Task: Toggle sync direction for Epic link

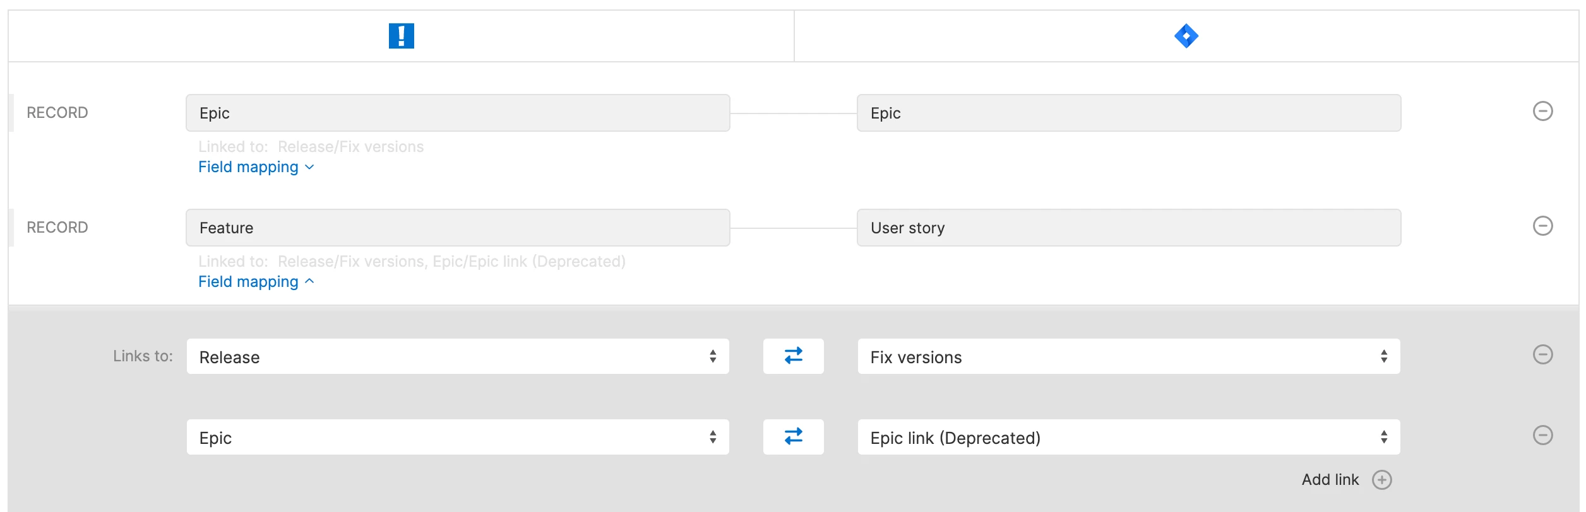Action: [x=793, y=437]
